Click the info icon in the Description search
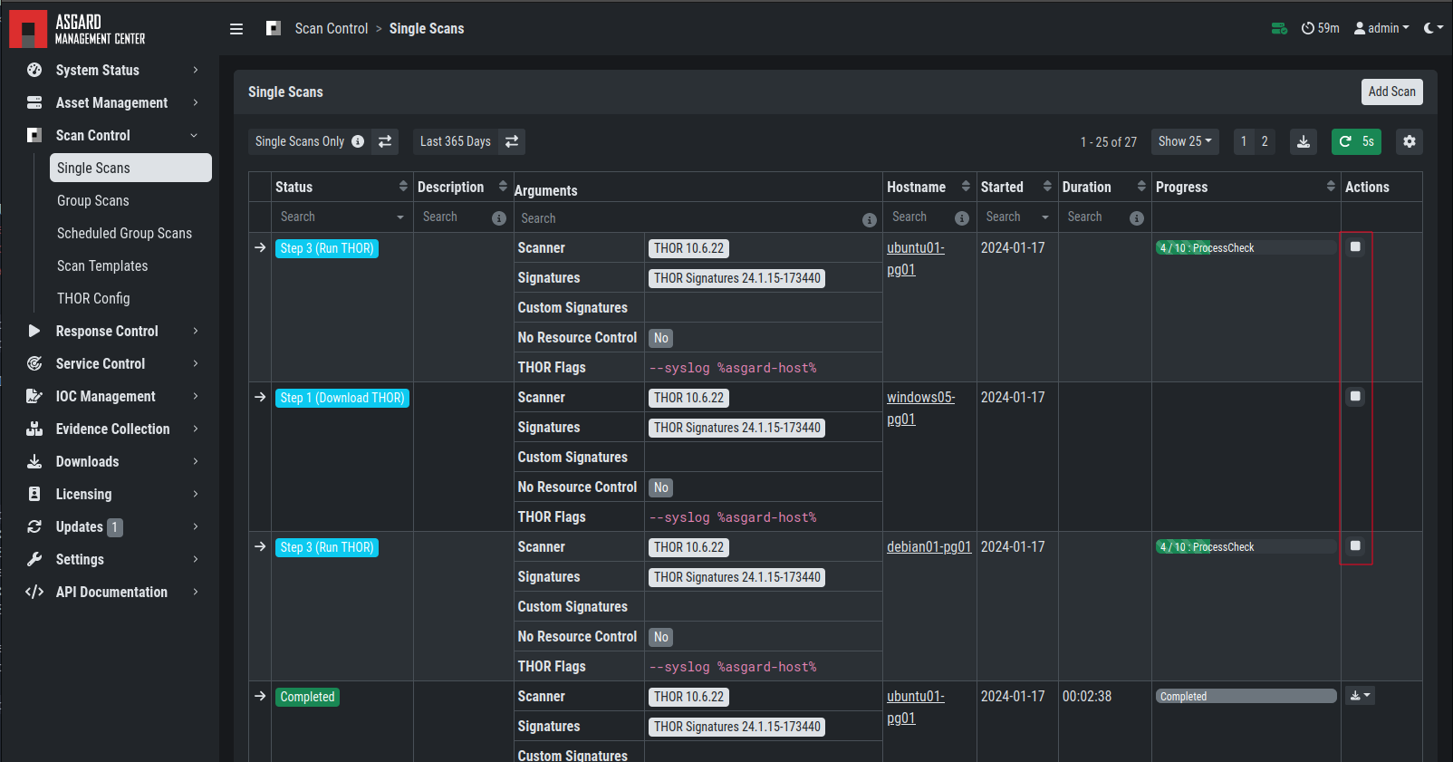 (x=499, y=218)
